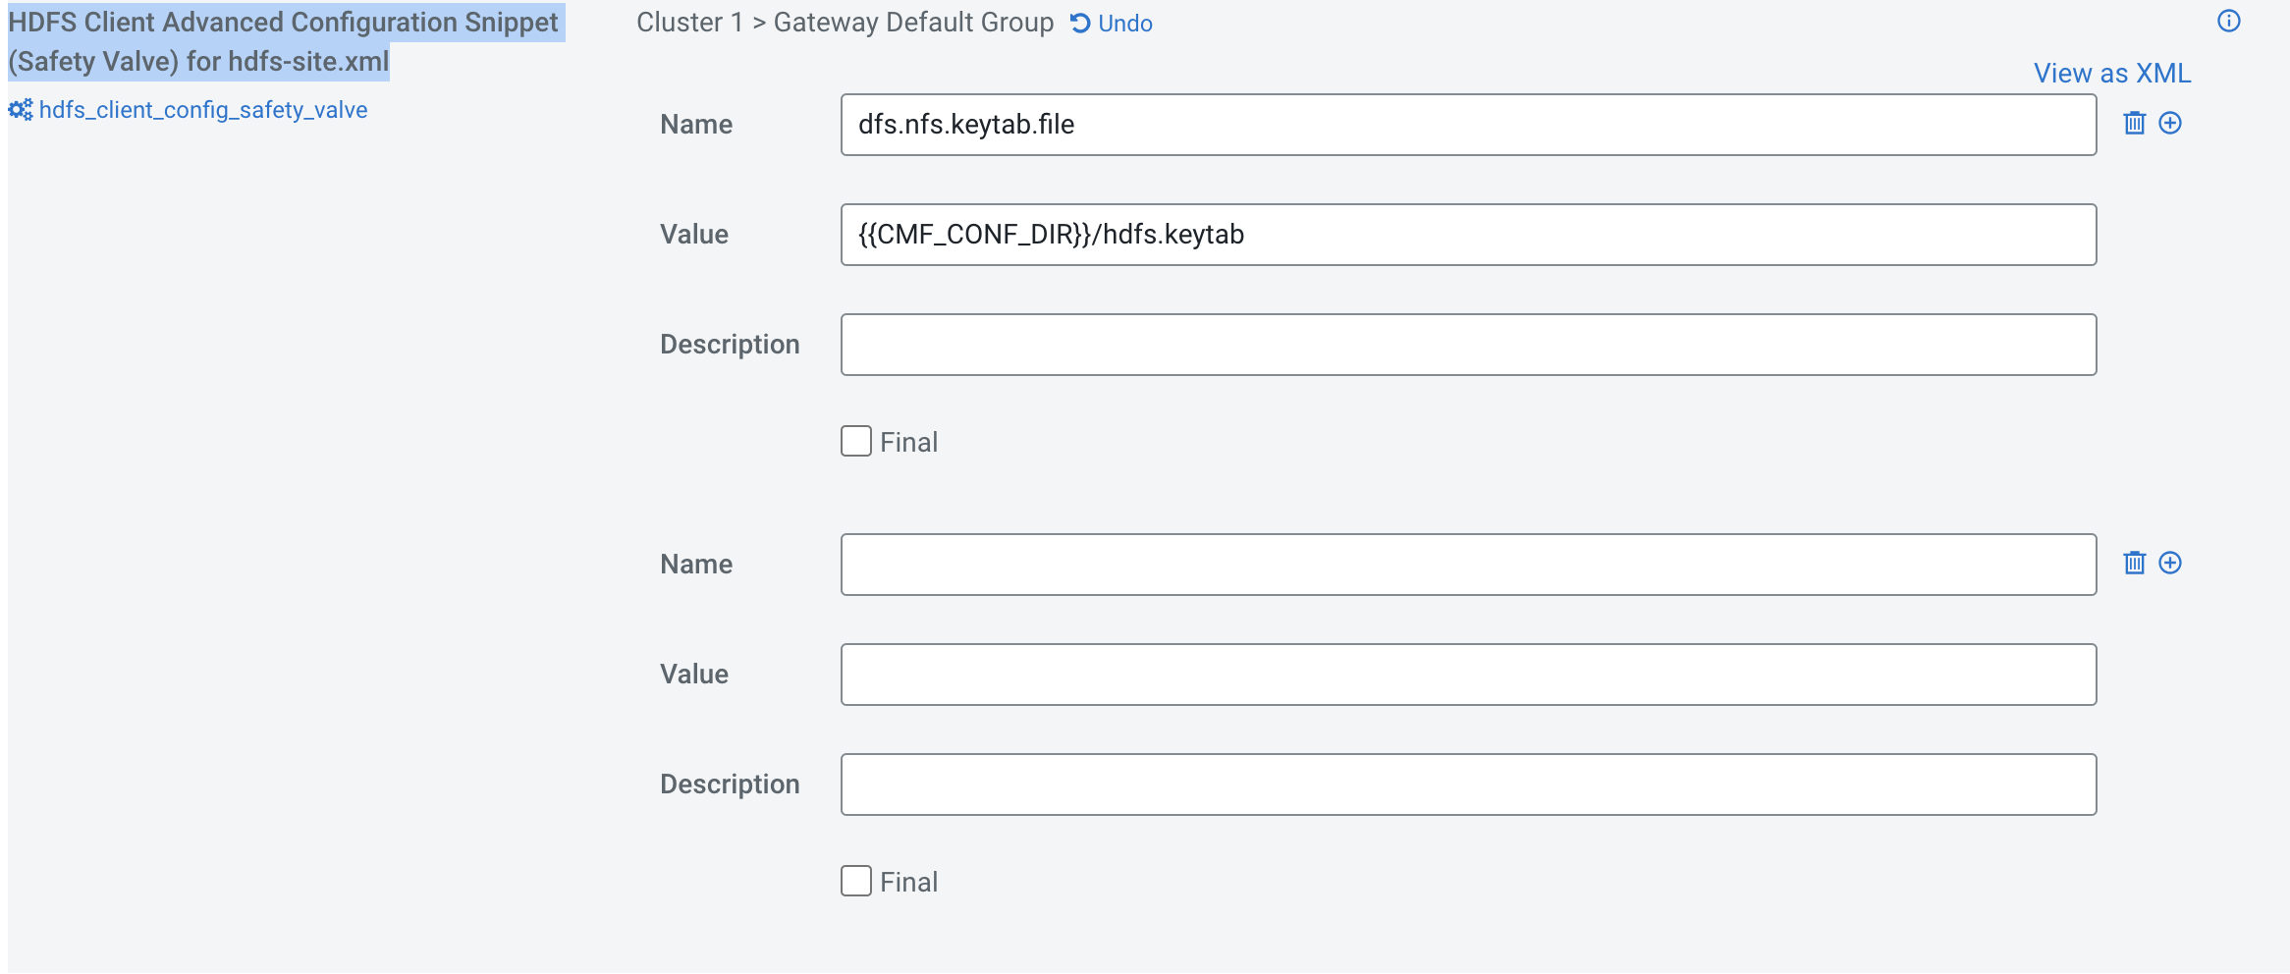
Task: Click the gear icon beside hdfs_client_config_safety_valve
Action: 21,110
